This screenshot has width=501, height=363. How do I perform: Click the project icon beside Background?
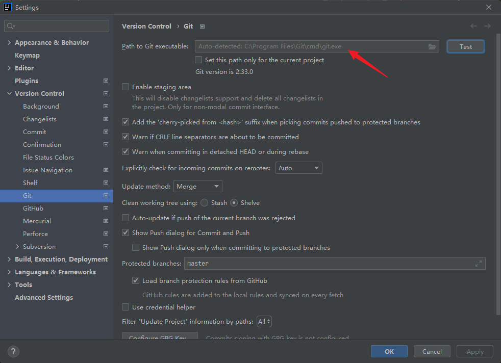[x=106, y=107]
